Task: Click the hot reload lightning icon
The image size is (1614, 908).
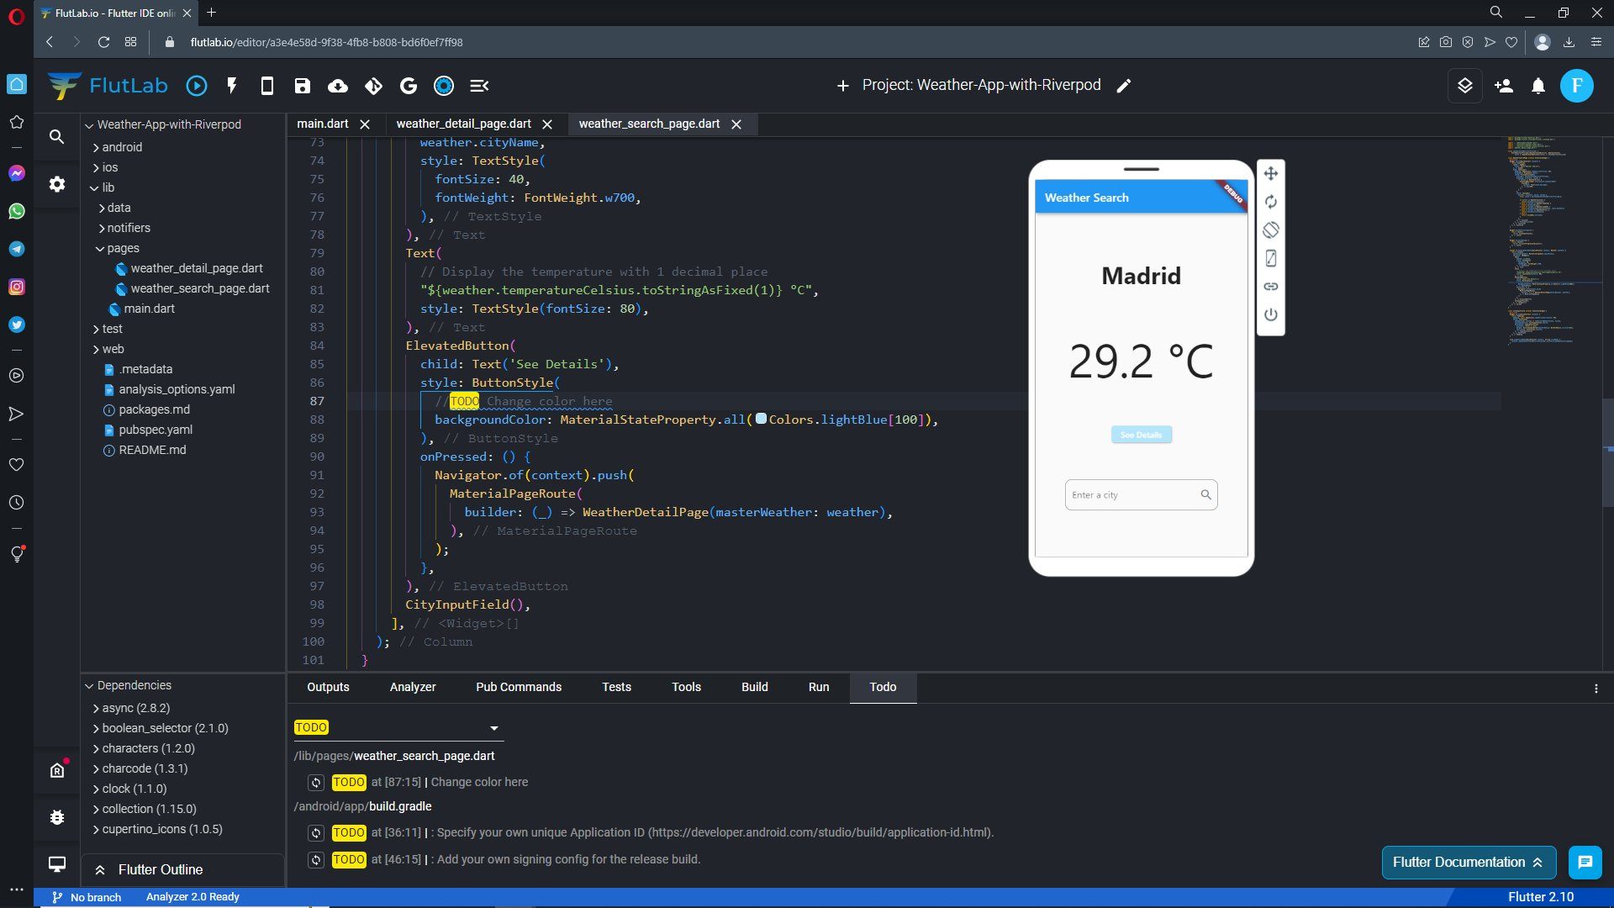Action: [x=232, y=86]
